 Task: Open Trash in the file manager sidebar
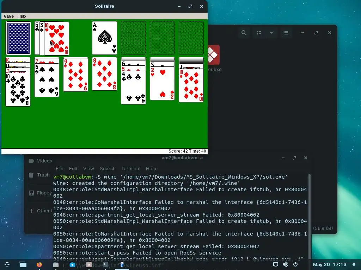39,175
